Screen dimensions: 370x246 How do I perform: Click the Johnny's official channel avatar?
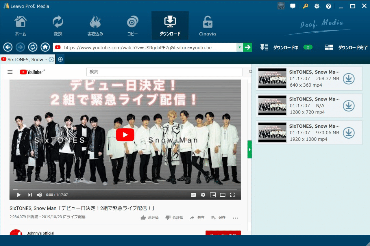pyautogui.click(x=16, y=232)
